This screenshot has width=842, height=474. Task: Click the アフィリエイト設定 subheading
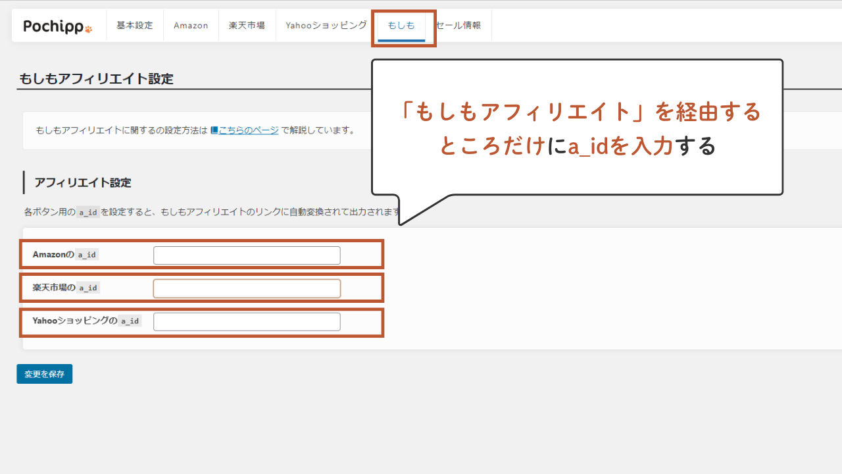[83, 182]
